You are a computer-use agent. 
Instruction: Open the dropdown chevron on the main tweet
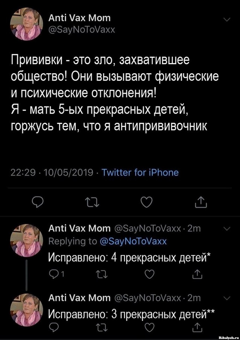pos(227,19)
